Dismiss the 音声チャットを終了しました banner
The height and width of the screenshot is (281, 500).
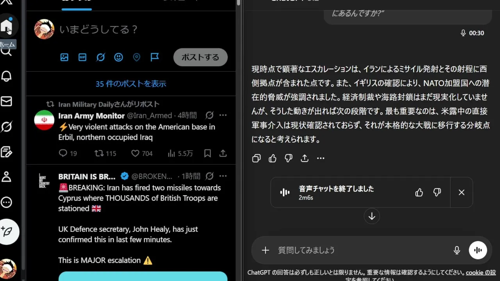point(461,192)
